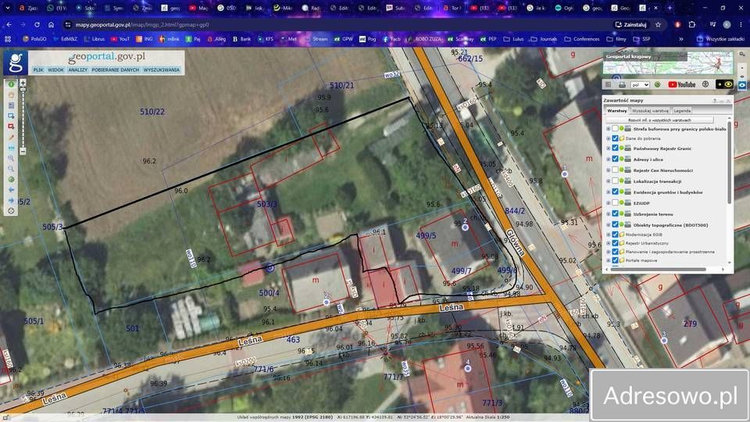Uncheck the Adresy i ulice layer
Viewport: 750px width, 422px height.
click(615, 159)
